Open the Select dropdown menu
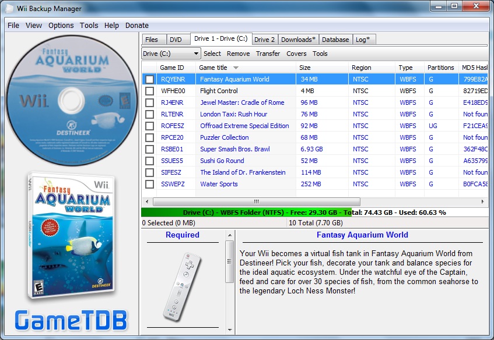Screen dimensions: 494x340 coord(212,54)
